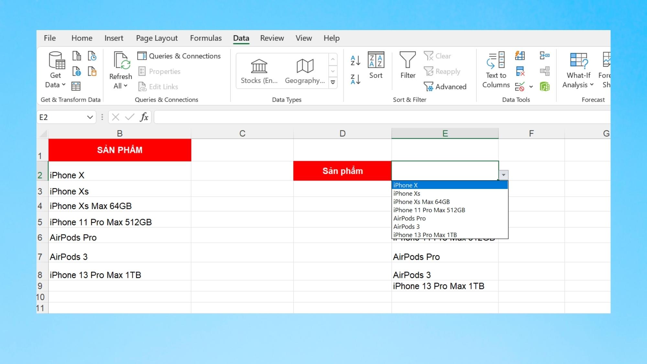Click the Sort A to Z icon

pos(355,60)
